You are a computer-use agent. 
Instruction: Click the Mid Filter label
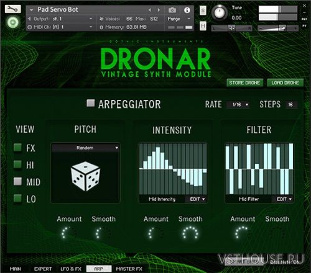pos(249,199)
